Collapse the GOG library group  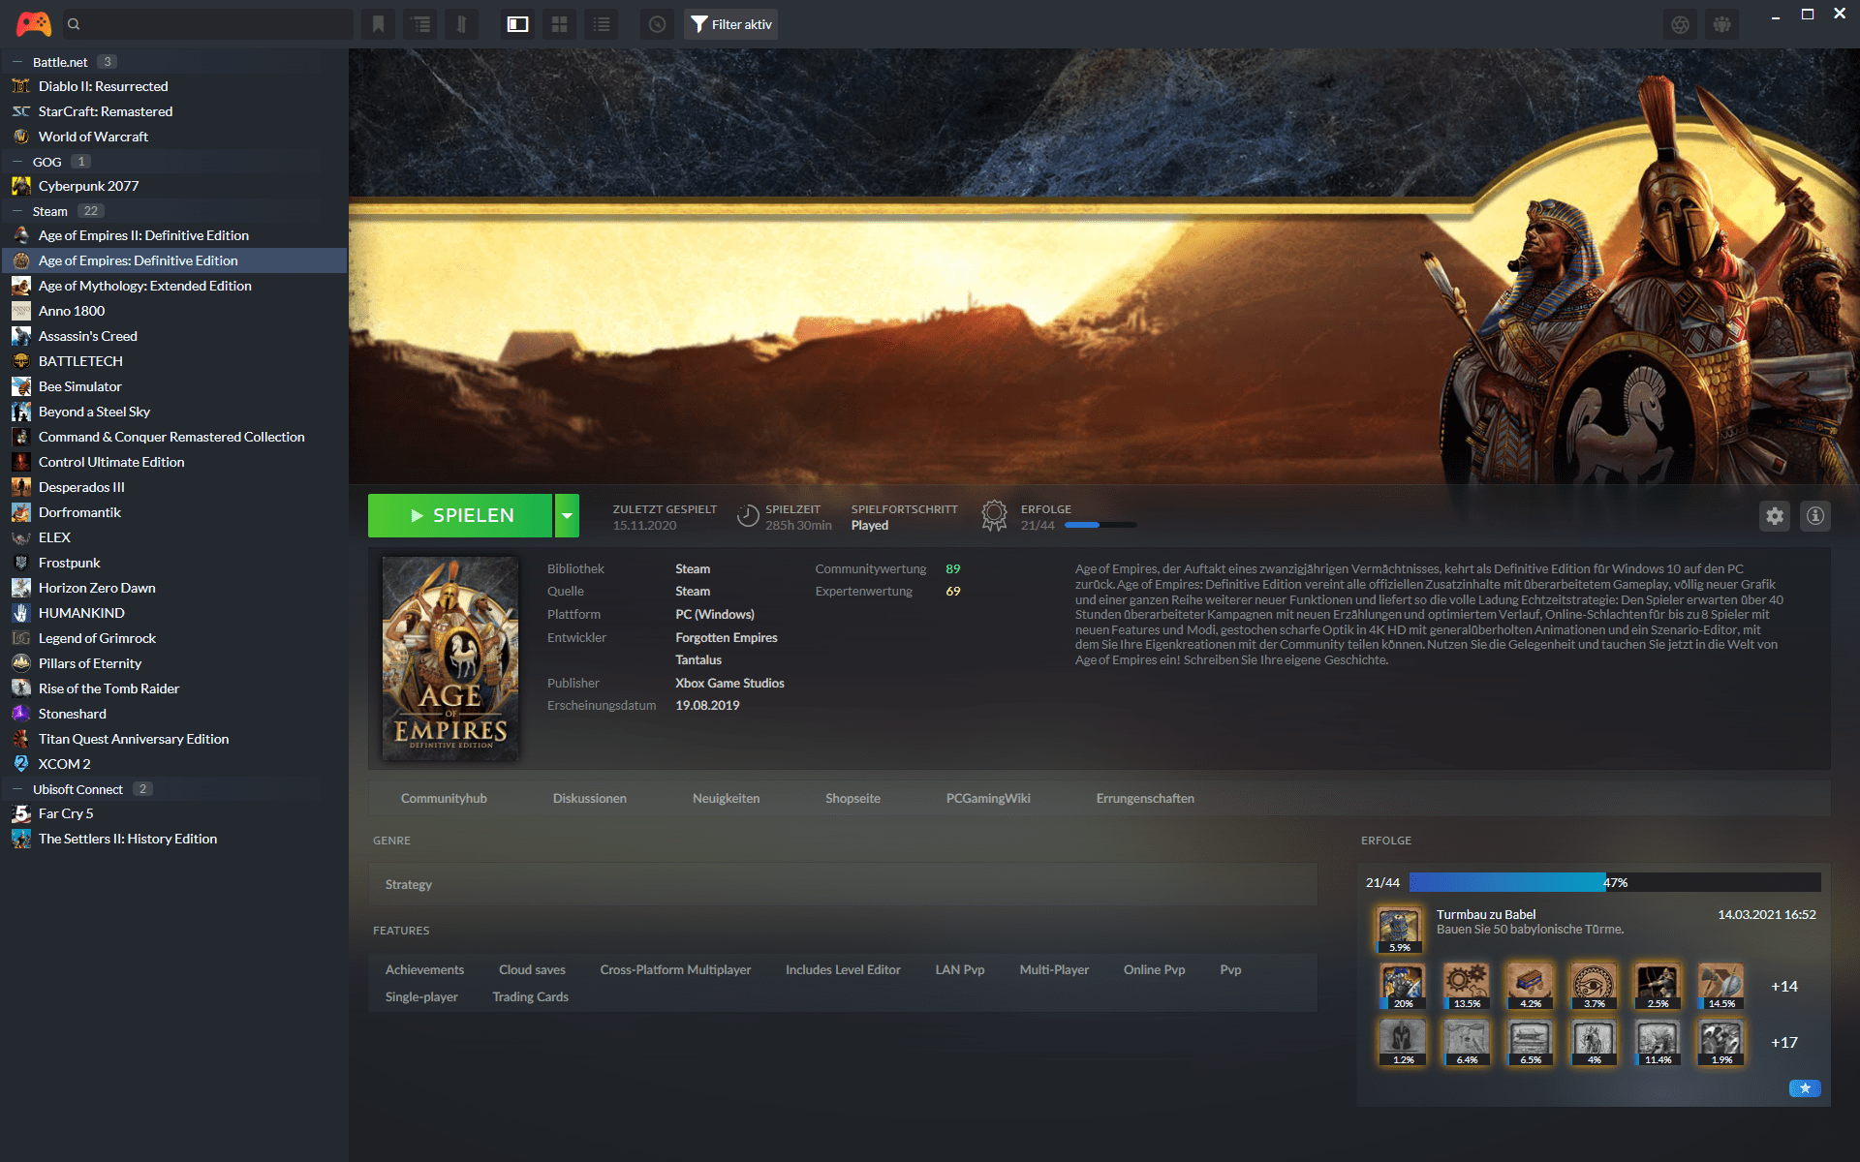(x=16, y=162)
